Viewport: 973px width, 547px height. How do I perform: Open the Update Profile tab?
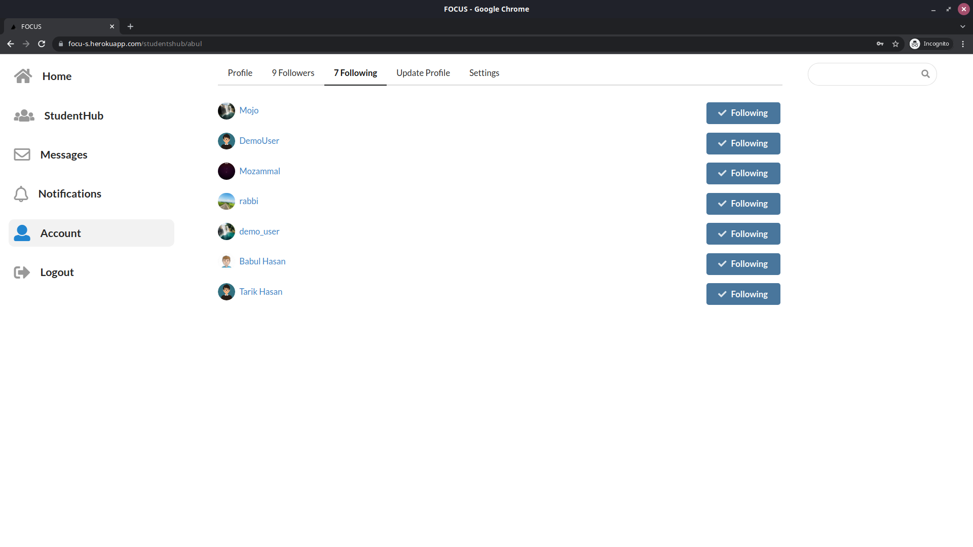[x=423, y=73]
